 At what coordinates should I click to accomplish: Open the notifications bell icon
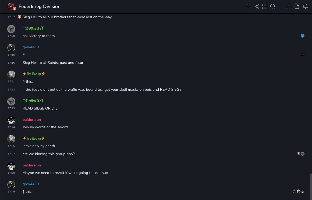(x=305, y=6)
